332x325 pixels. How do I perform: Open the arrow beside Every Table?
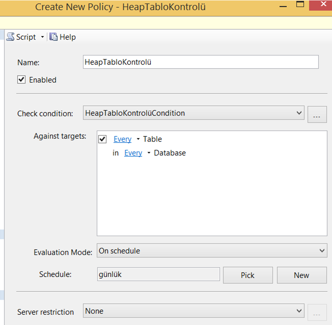point(138,139)
